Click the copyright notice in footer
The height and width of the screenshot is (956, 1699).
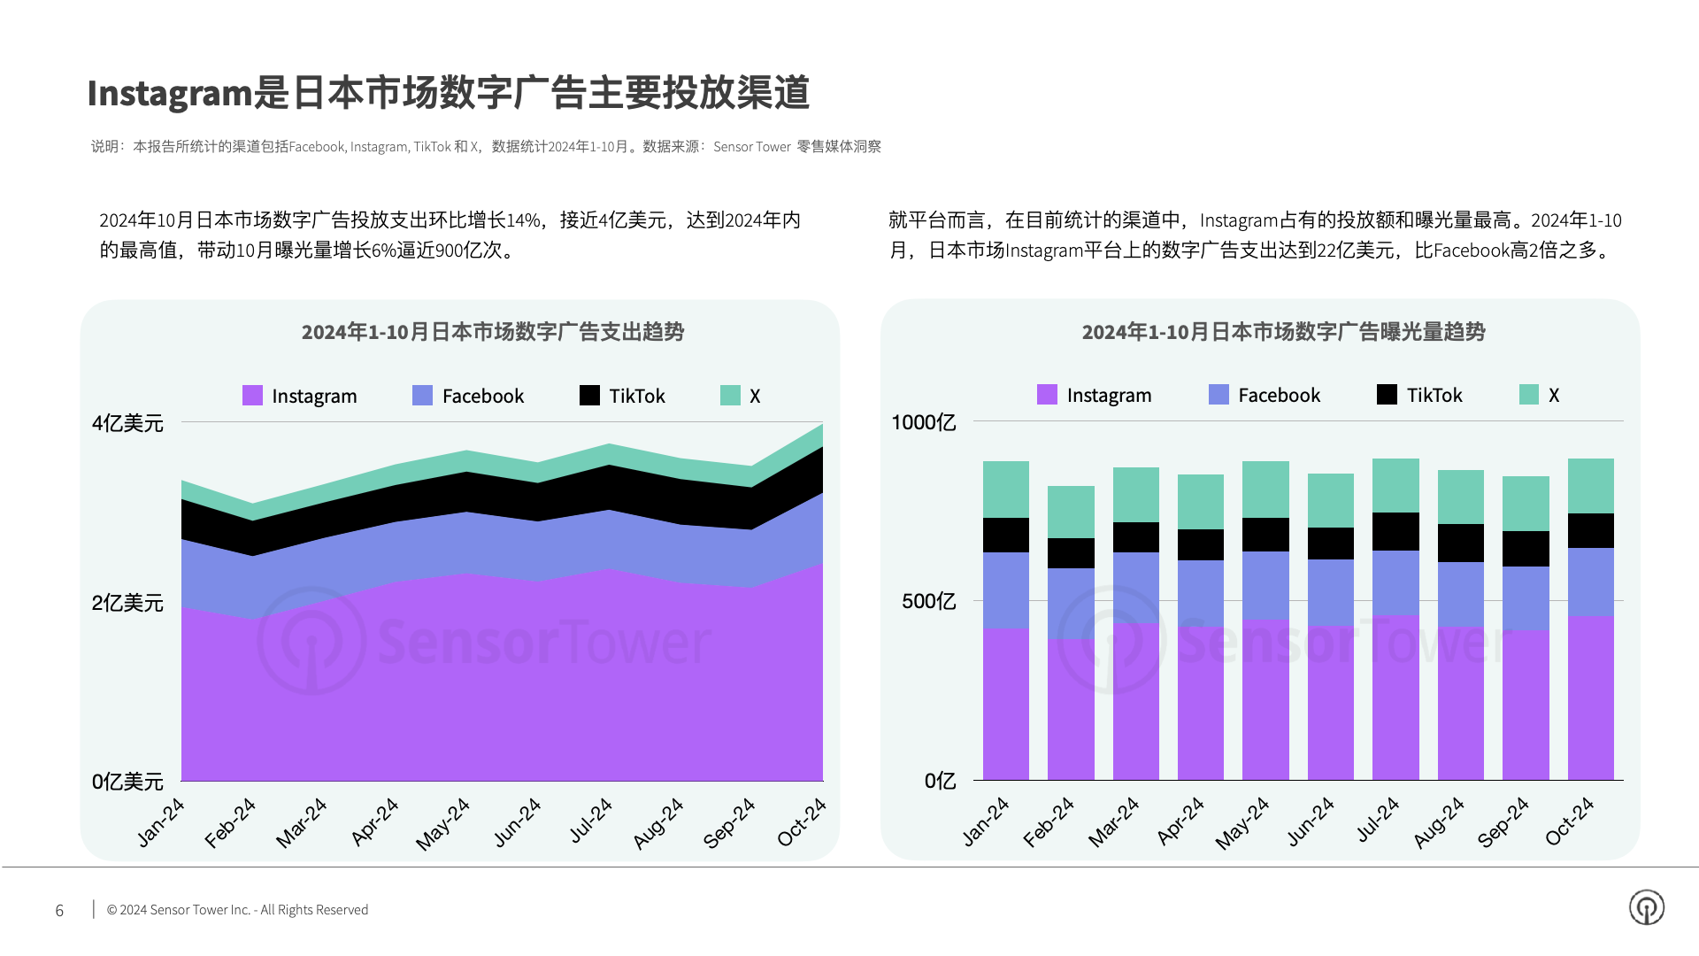[237, 910]
